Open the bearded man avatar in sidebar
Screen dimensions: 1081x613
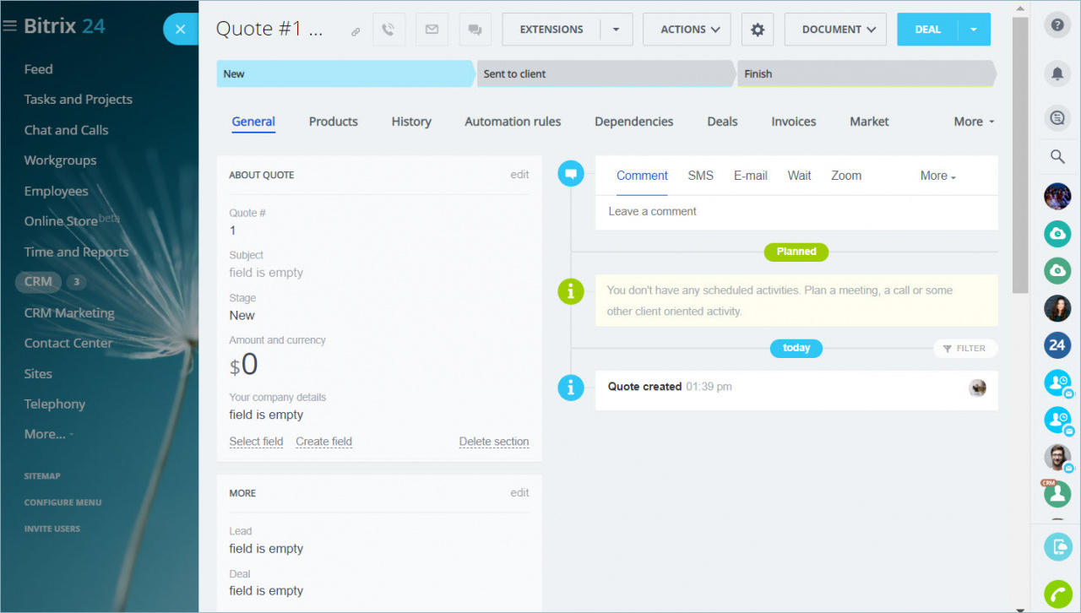(x=1057, y=457)
